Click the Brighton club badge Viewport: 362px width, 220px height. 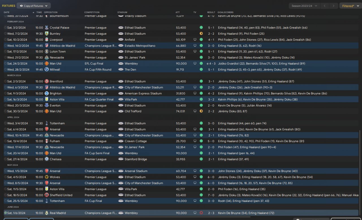pos(47,93)
